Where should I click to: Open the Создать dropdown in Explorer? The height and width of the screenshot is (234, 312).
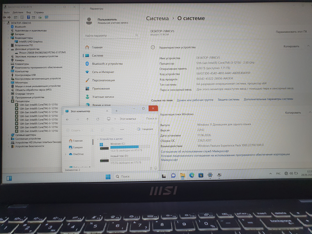click(75, 130)
